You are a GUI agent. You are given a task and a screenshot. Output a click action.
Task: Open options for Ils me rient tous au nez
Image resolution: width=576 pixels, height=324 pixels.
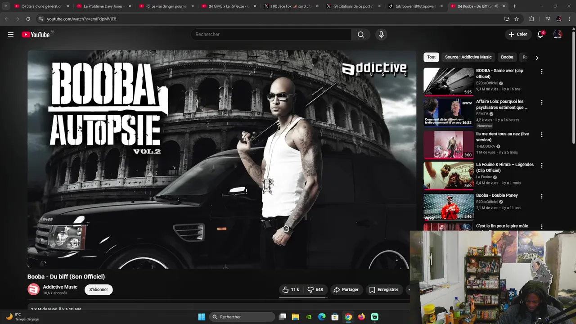[541, 135]
